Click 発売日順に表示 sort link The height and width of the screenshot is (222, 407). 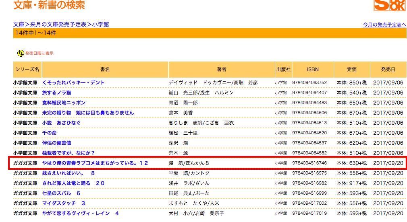tap(39, 53)
